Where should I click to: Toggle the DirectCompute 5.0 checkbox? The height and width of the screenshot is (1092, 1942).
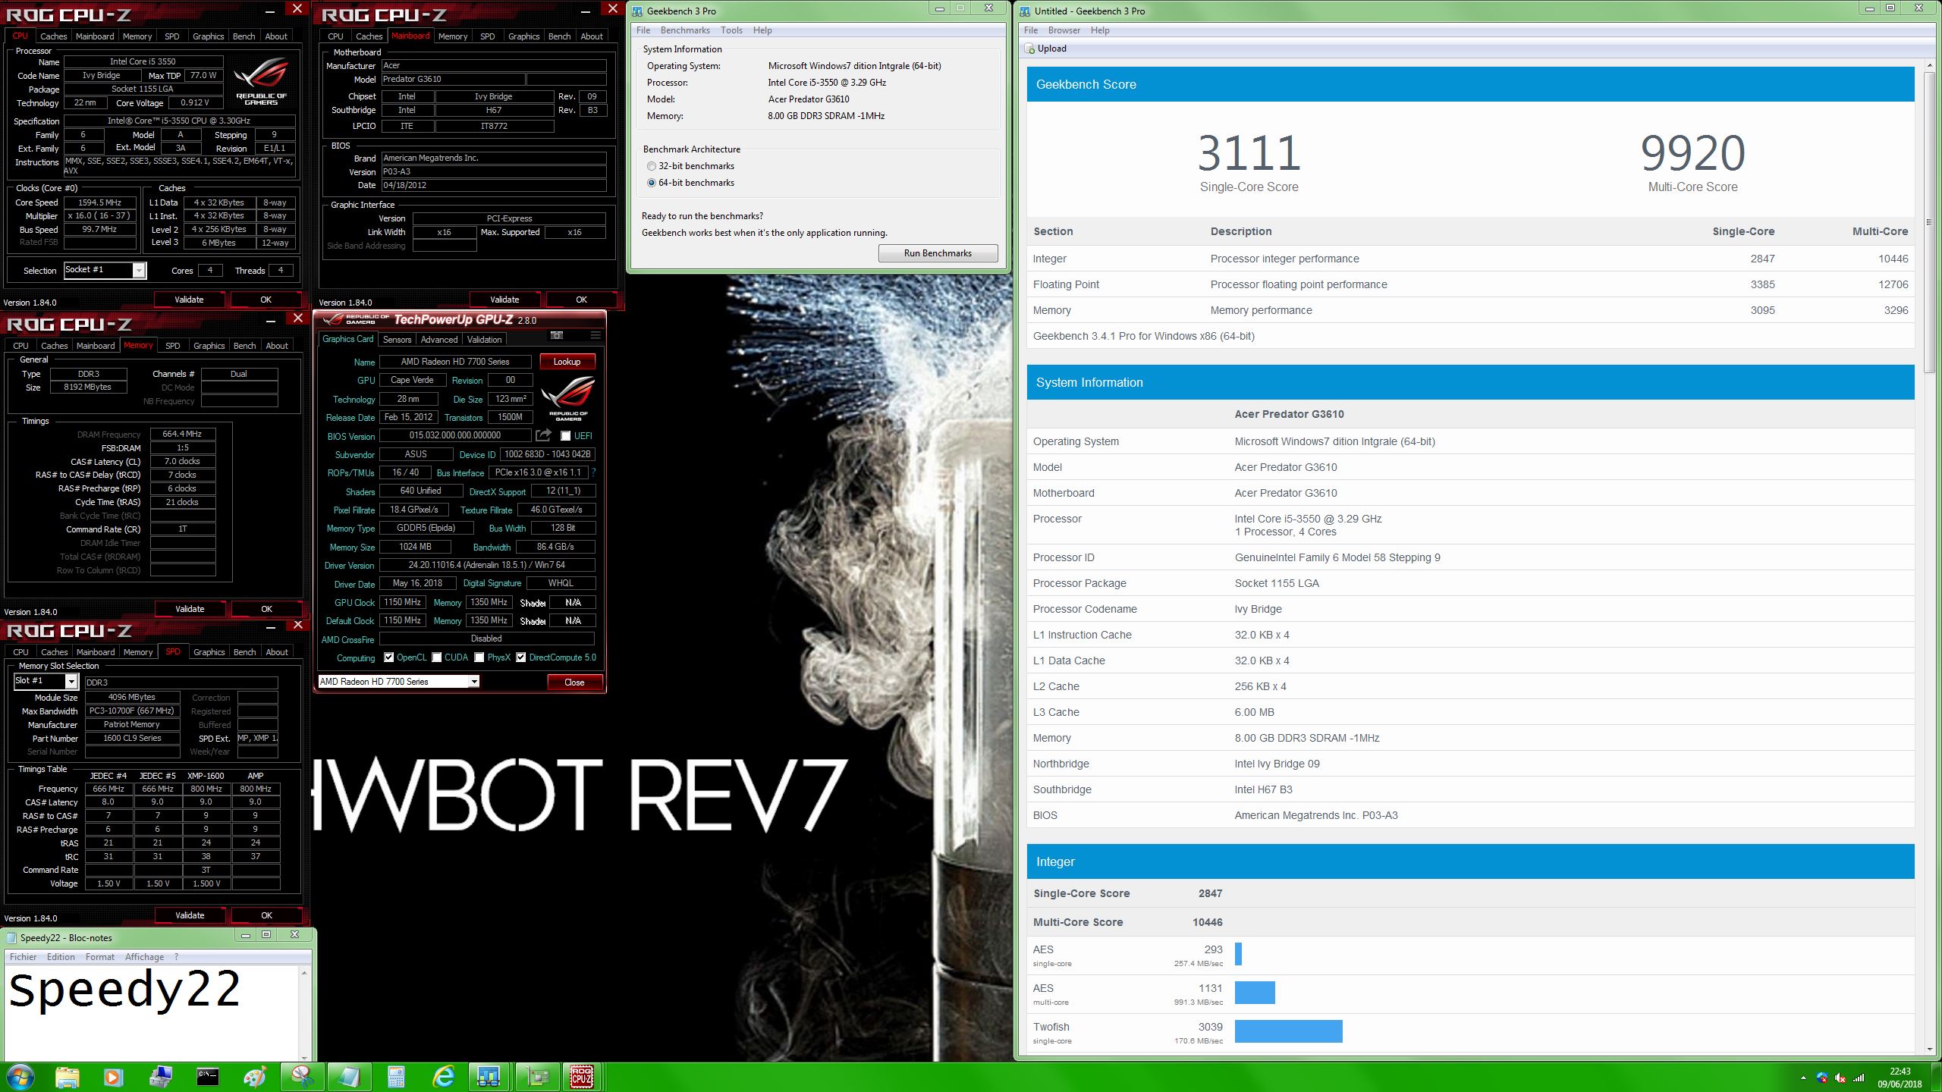(521, 657)
